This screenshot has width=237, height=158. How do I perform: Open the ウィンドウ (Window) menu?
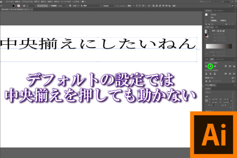(x=66, y=2)
